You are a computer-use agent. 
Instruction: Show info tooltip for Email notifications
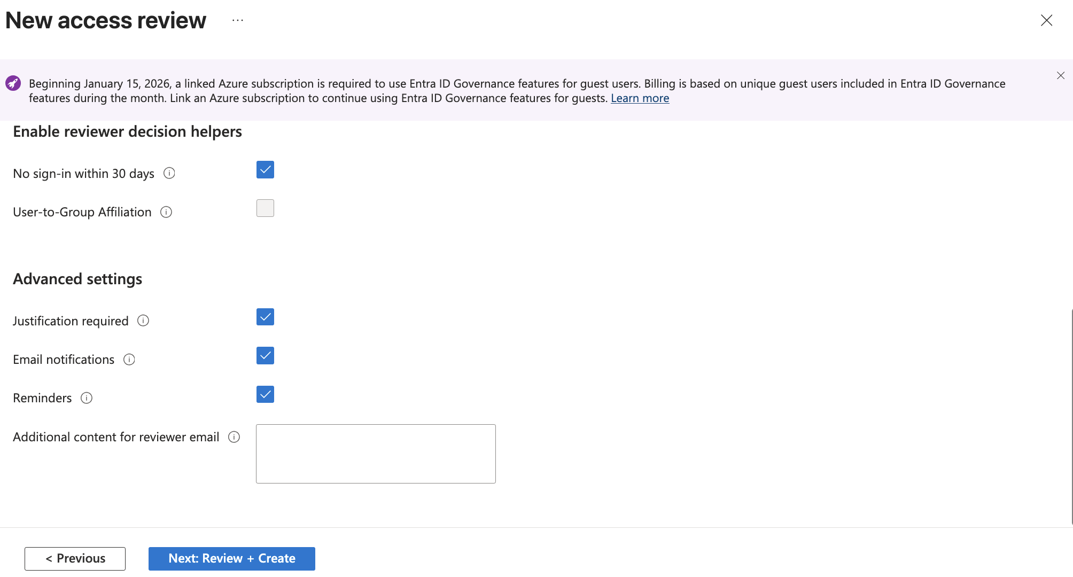pyautogui.click(x=129, y=360)
